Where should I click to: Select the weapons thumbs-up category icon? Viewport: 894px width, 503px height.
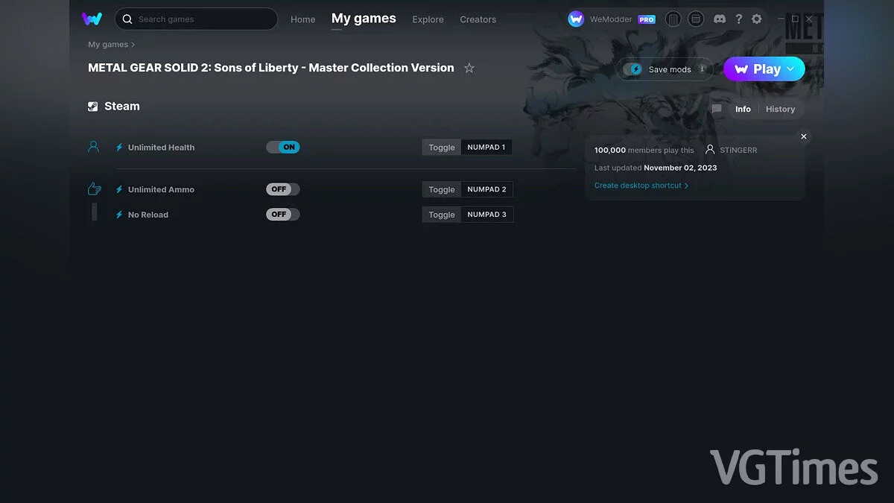click(94, 189)
